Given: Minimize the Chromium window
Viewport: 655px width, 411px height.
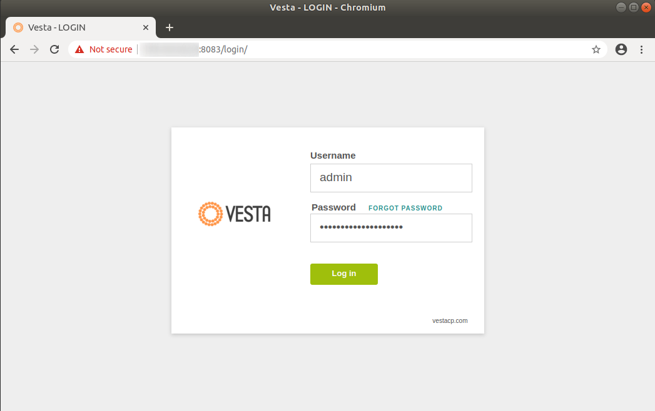Looking at the screenshot, I should [x=621, y=7].
